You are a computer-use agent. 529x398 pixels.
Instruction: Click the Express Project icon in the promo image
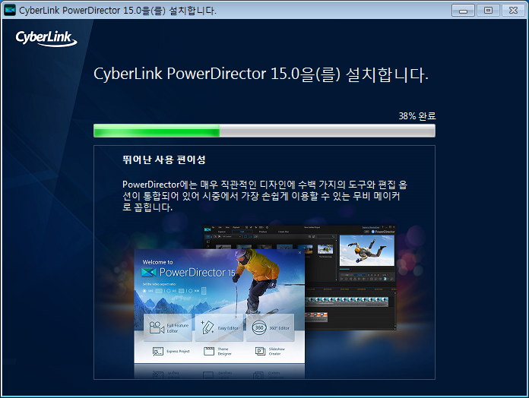tap(158, 351)
